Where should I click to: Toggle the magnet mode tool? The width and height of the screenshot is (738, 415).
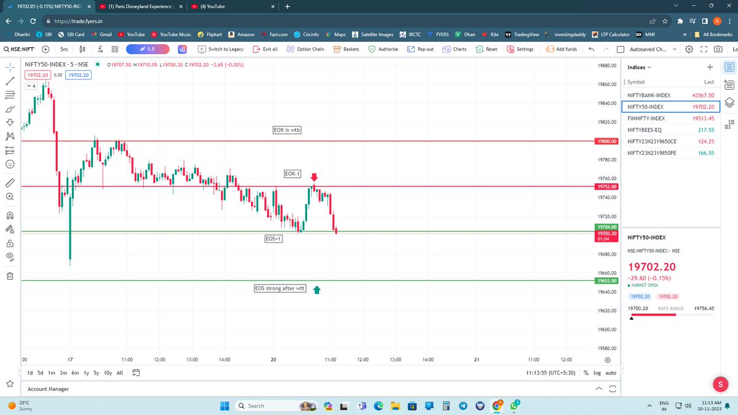tap(10, 215)
